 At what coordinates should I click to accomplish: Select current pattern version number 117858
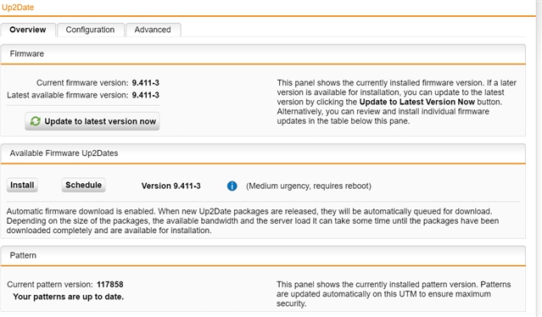[110, 285]
